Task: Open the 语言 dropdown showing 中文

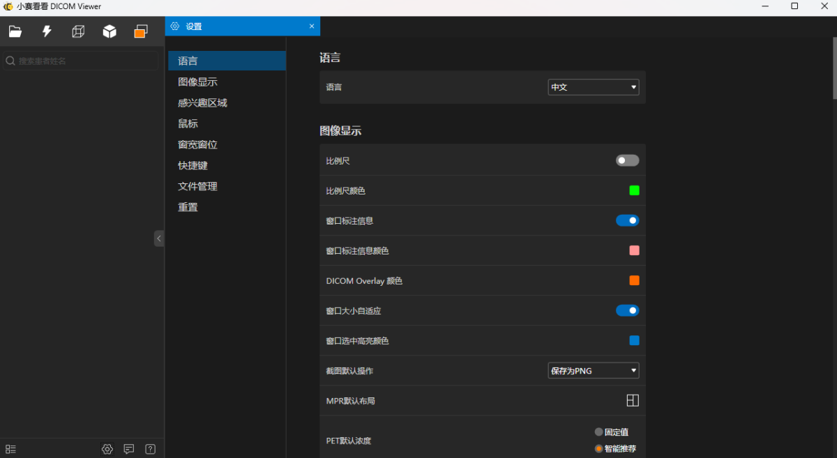Action: tap(593, 87)
